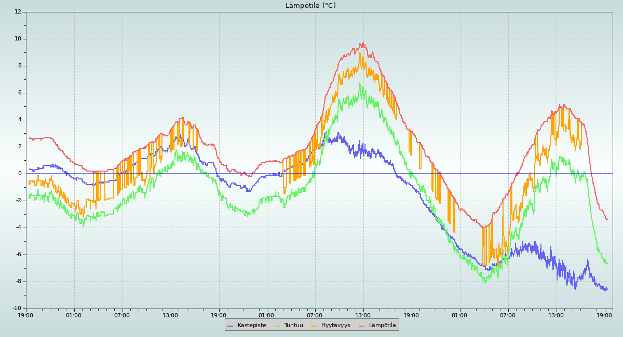Toggle the Kastepiste series via legend label
Viewport: 623px width, 337px height.
[252, 326]
